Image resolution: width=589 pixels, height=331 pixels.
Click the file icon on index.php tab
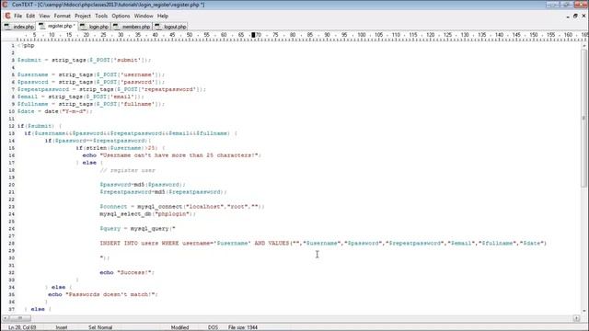tap(7, 27)
